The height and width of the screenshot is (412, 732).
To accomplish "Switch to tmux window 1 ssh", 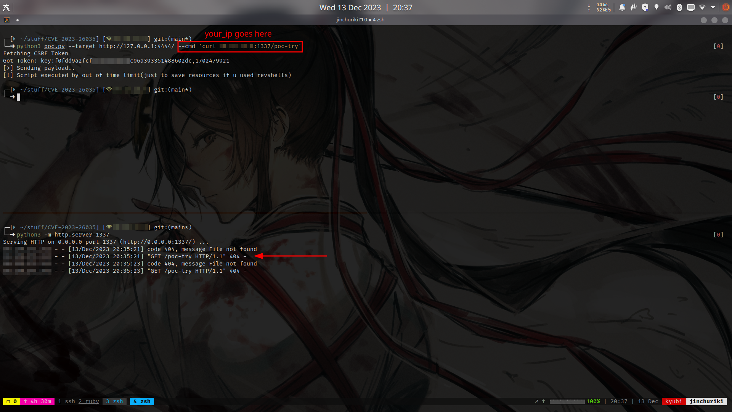I will pos(66,401).
